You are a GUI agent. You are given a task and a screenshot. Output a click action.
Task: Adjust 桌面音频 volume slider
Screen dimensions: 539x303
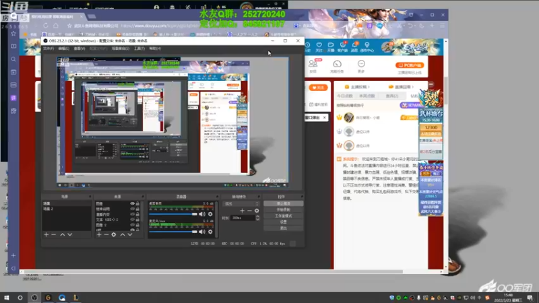pos(173,214)
